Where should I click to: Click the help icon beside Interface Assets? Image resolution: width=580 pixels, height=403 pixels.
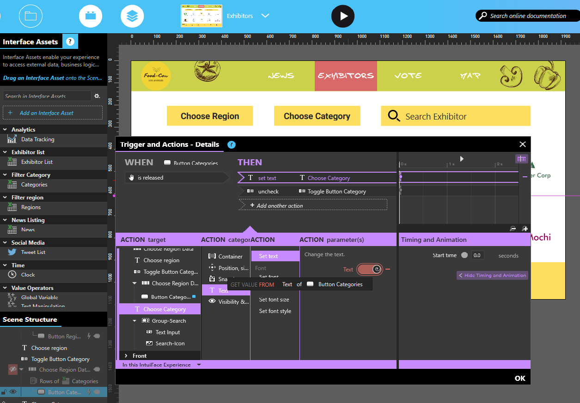[x=70, y=42]
